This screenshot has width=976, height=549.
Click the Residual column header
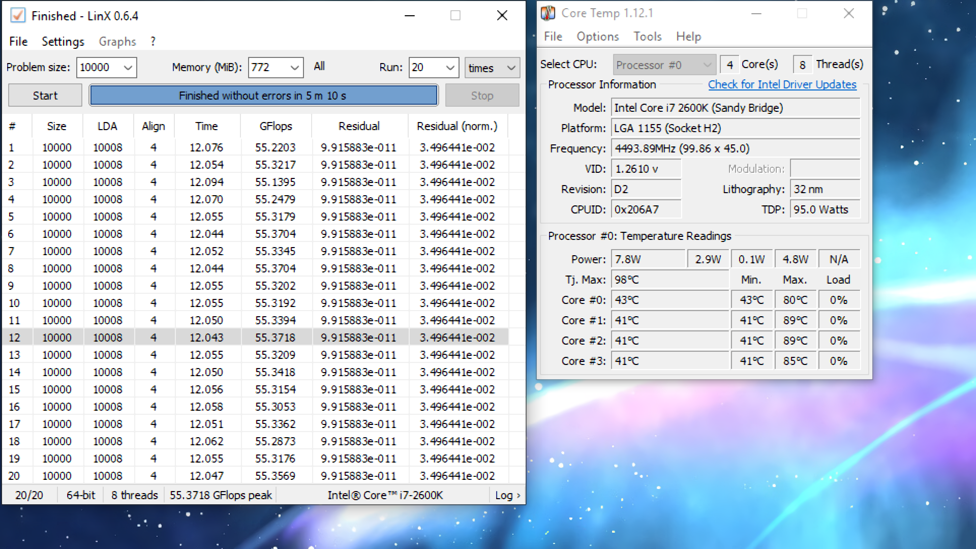359,126
